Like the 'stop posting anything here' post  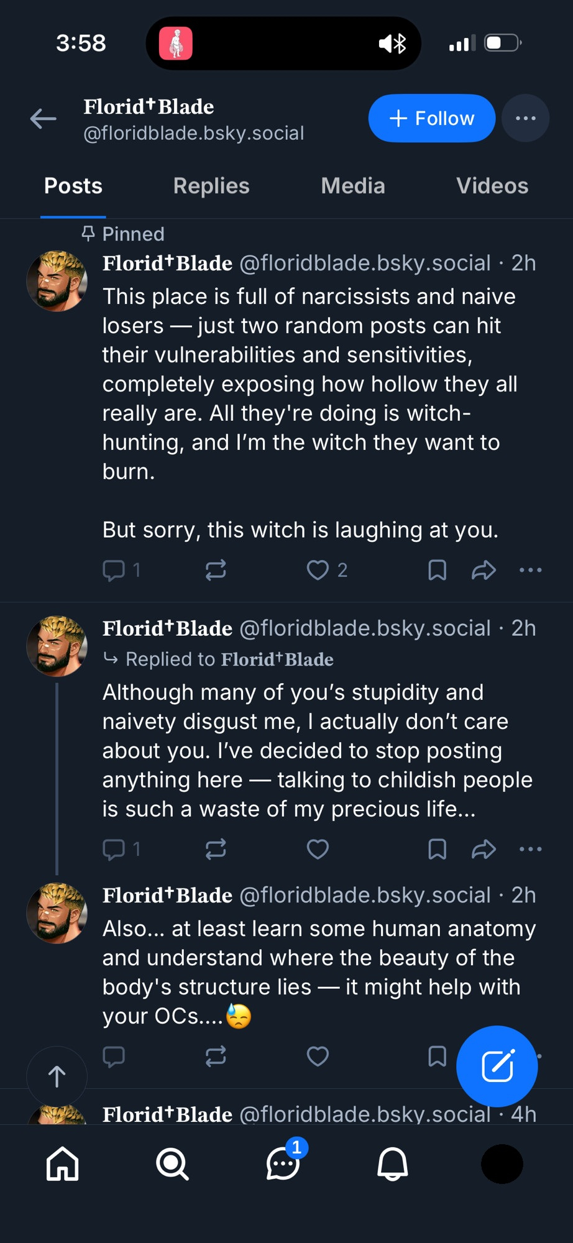(318, 849)
